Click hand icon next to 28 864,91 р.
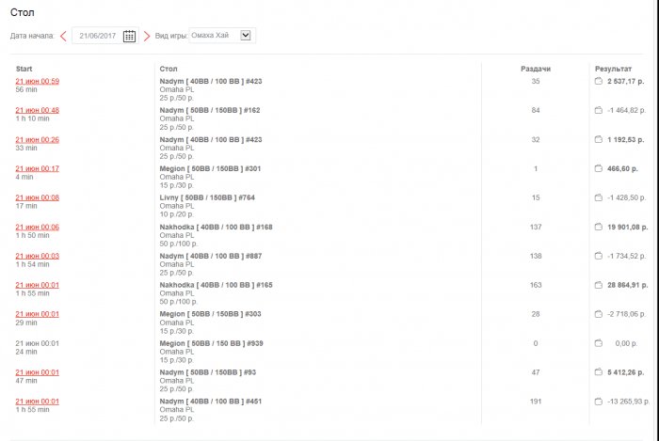The image size is (659, 441). 599,285
